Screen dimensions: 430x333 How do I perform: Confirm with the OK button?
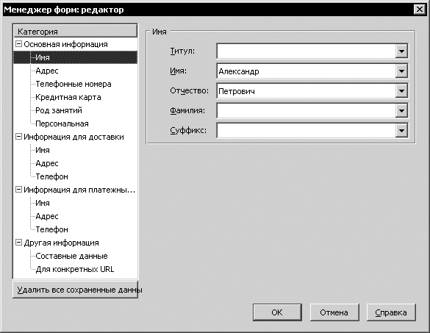point(277,312)
